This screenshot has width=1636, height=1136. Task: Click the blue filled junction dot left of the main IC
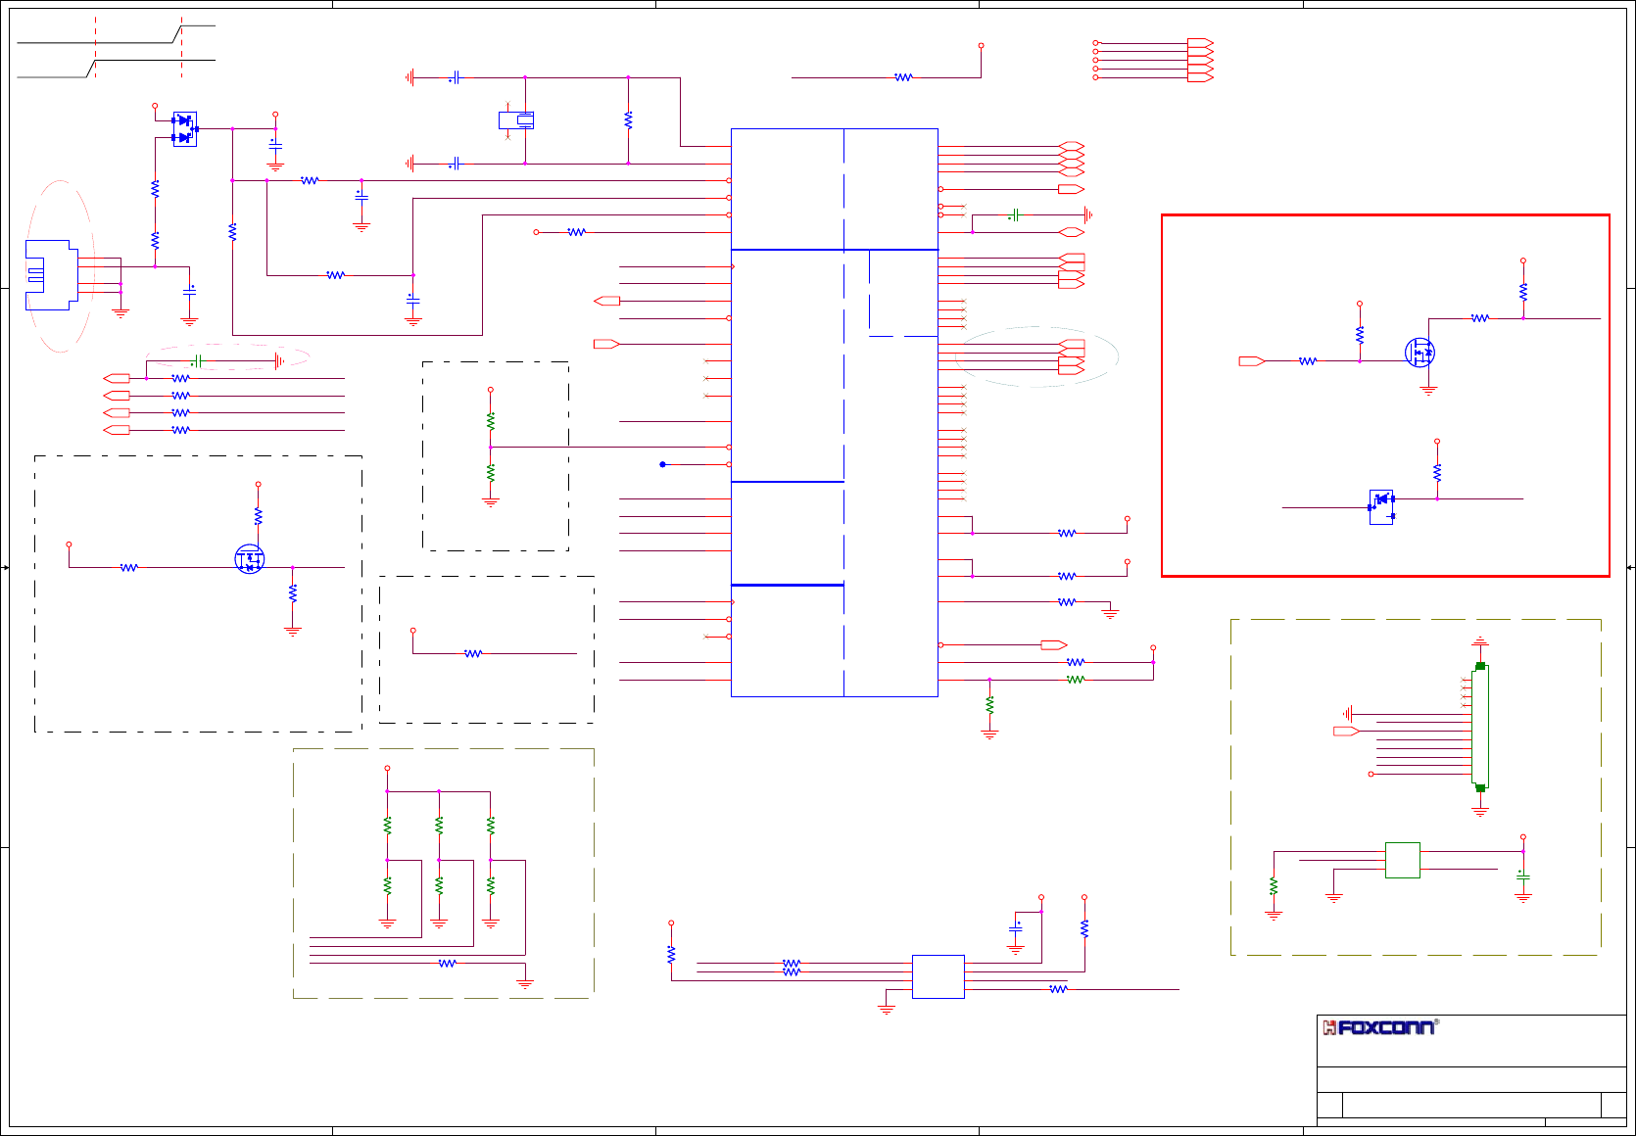click(663, 464)
